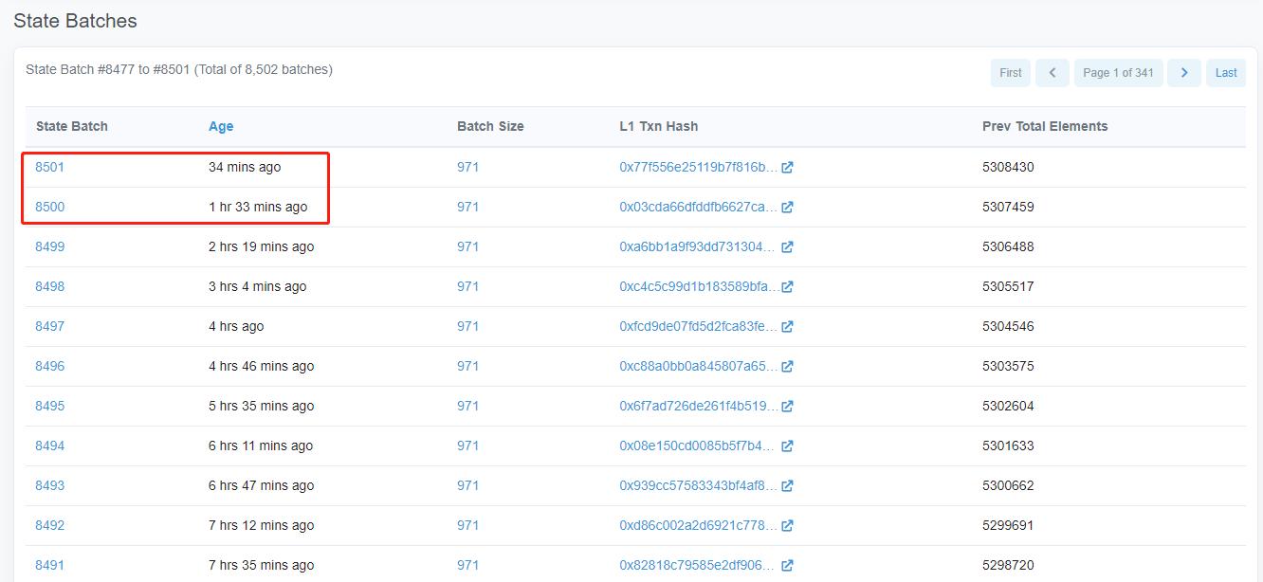This screenshot has height=582, width=1263.
Task: Click external link icon for 0x939cc57583343bf4af8
Action: (x=787, y=486)
